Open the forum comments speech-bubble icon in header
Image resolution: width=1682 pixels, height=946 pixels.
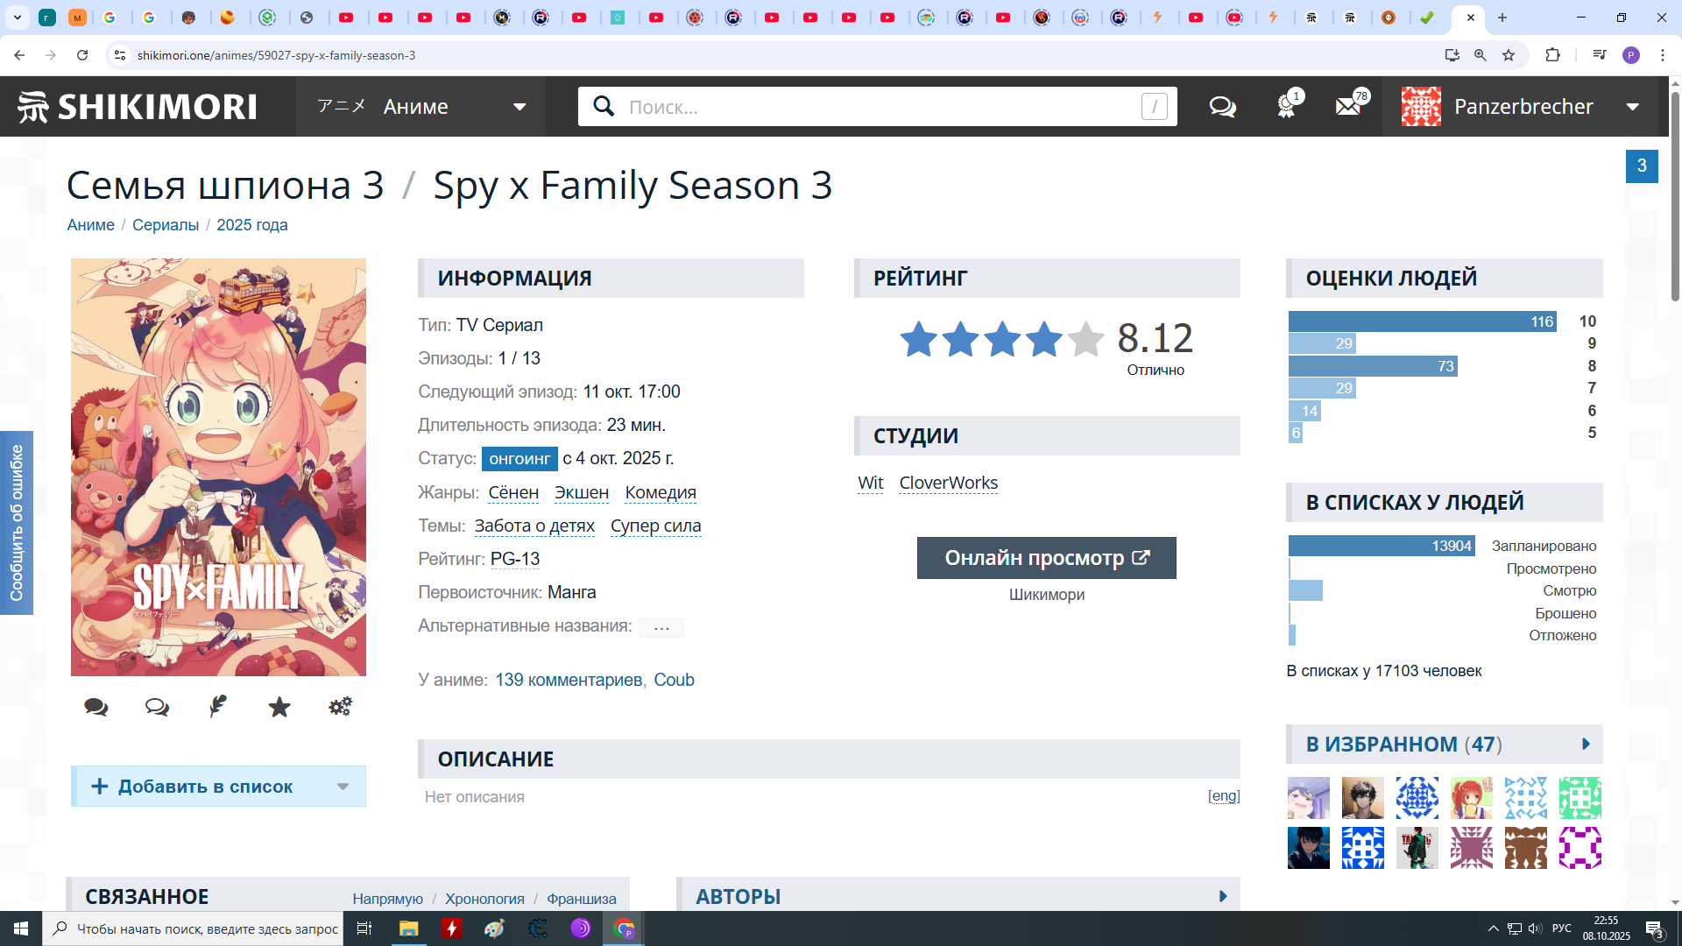tap(1222, 107)
